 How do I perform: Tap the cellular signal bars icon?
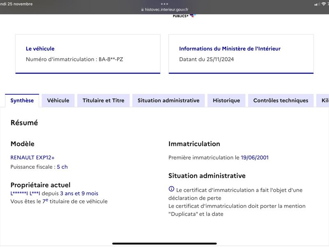tap(317, 4)
